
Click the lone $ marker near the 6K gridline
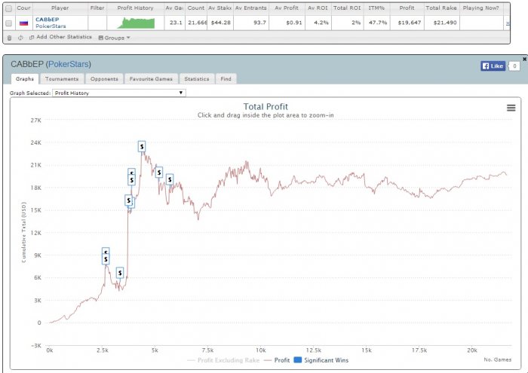120,273
